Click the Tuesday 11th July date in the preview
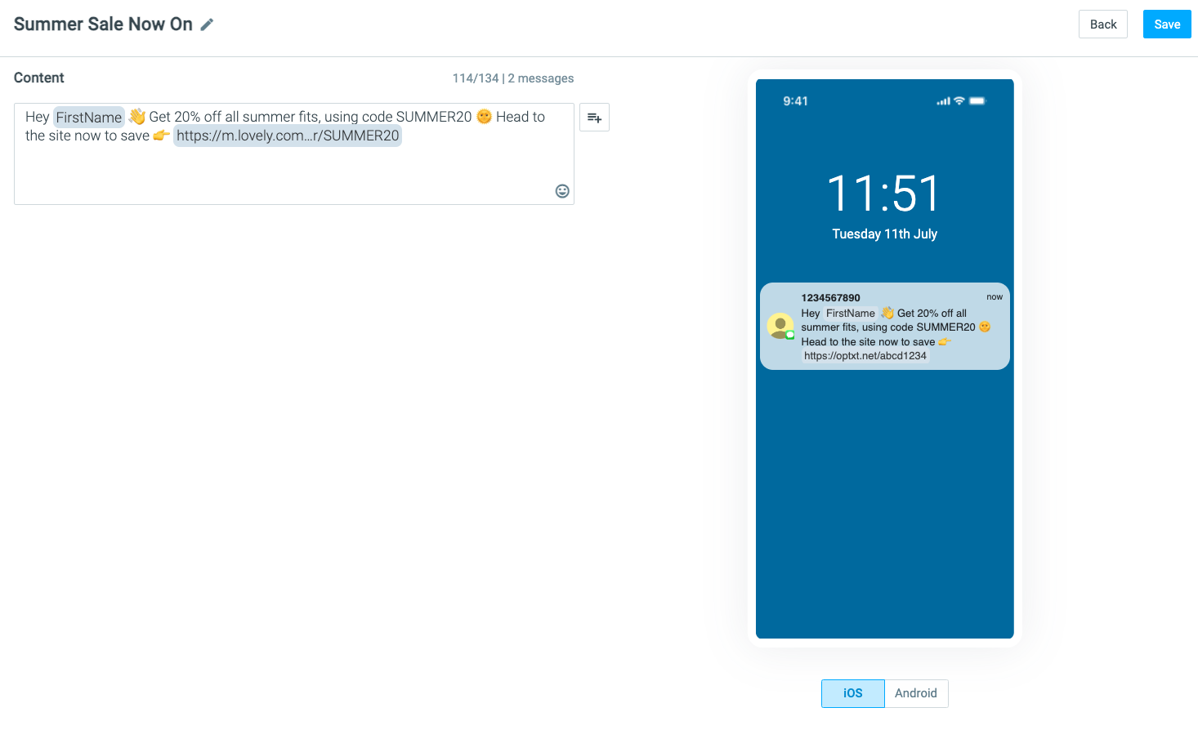The width and height of the screenshot is (1198, 730). point(885,234)
